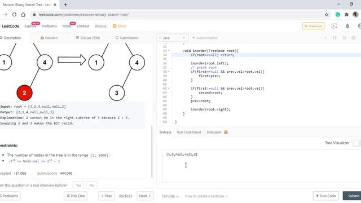Open the Problems list button at bottom
361x203 pixels.
tap(10, 196)
